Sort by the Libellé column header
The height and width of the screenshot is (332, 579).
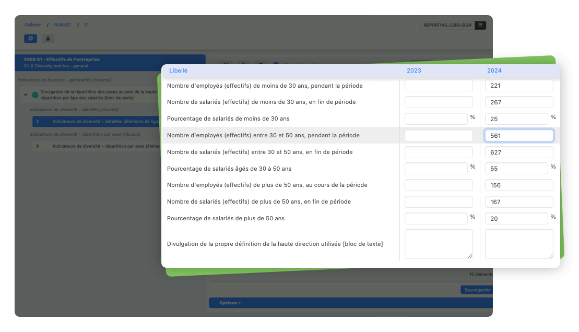178,70
